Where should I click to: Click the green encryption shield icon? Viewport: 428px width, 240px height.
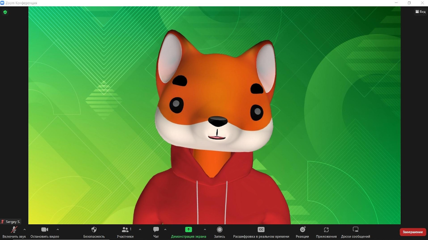(x=5, y=12)
